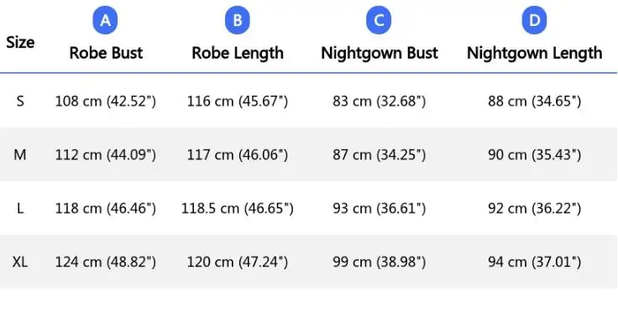The height and width of the screenshot is (312, 618).
Task: Select the 116 cm (45.67") cell
Action: coord(238,101)
